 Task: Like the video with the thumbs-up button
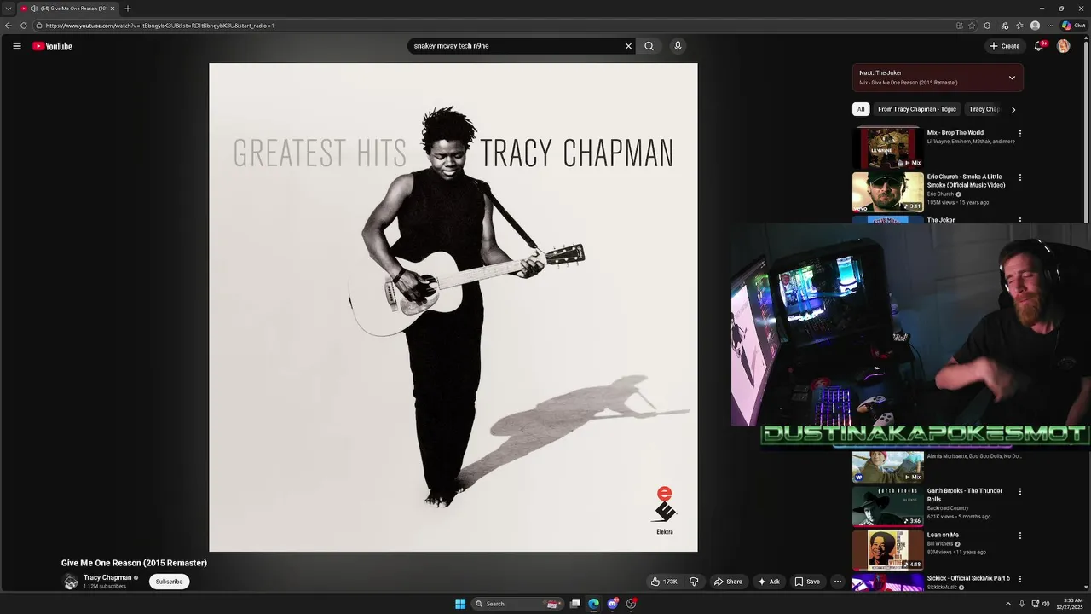[x=666, y=582]
